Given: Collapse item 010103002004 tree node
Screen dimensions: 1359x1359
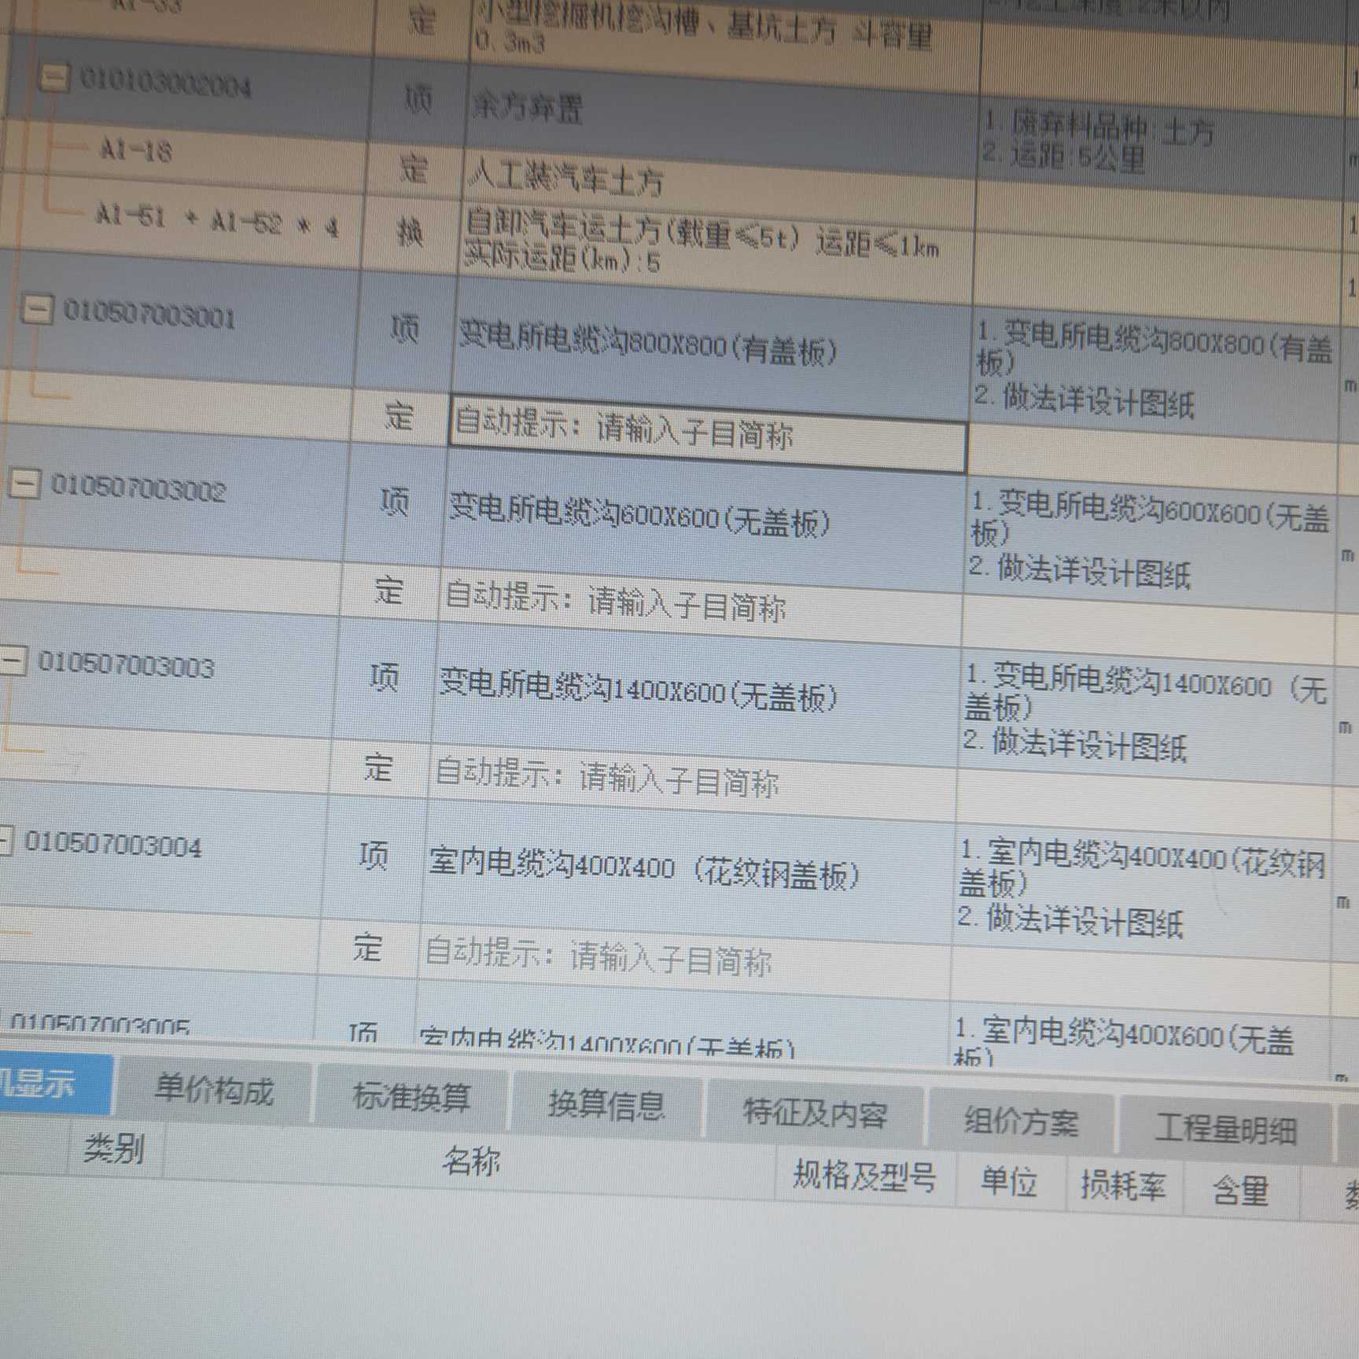Looking at the screenshot, I should [53, 76].
